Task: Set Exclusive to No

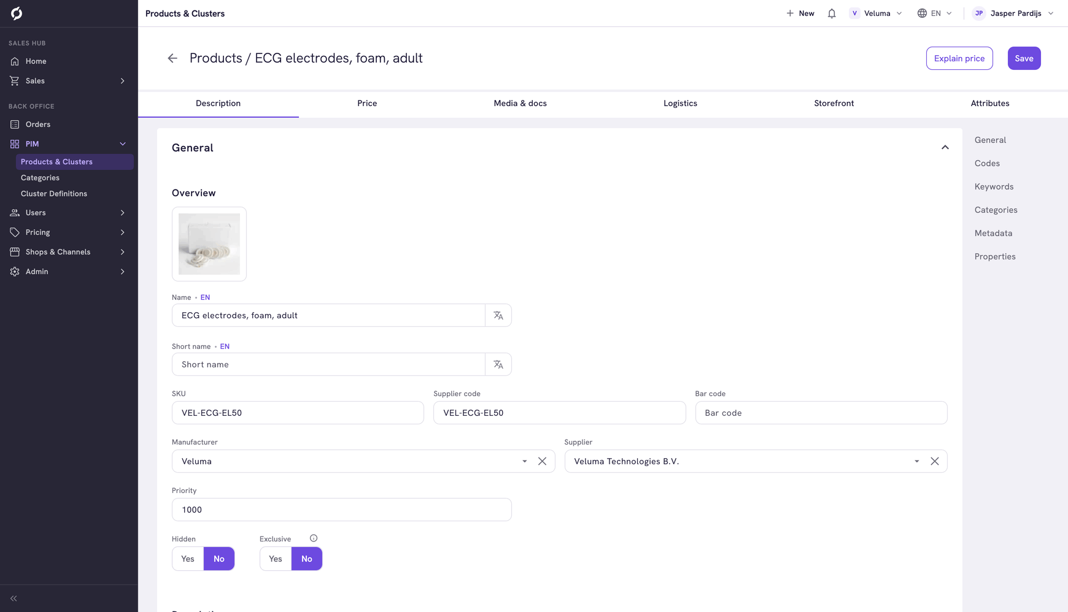Action: tap(307, 559)
